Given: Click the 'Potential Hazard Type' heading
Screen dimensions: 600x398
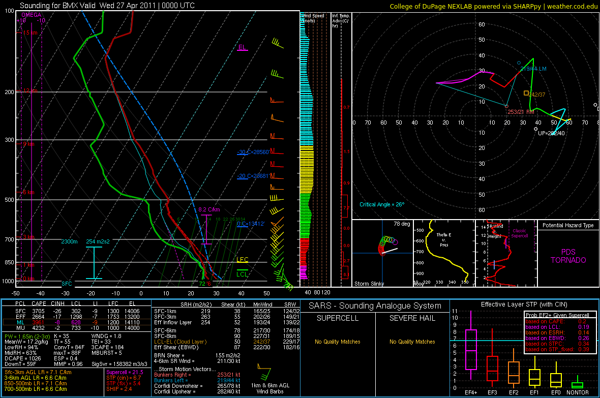Looking at the screenshot, I should pos(568,225).
